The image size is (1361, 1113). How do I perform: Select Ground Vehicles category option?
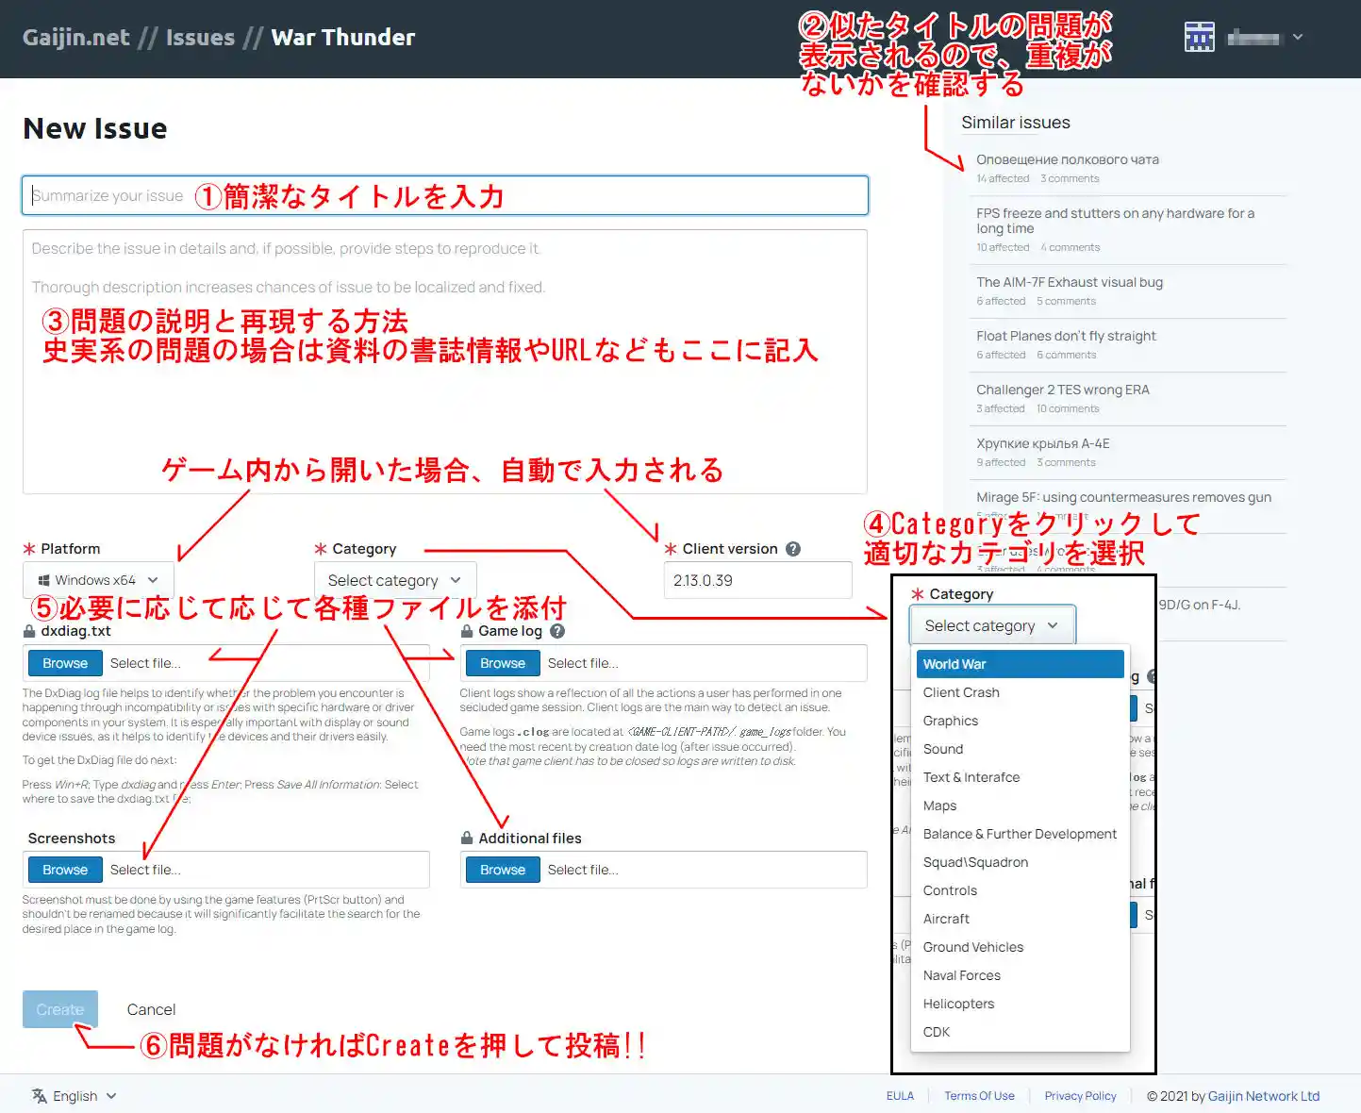pos(1021,947)
